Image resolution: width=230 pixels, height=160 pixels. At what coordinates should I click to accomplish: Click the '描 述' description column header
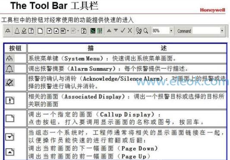pos(127,48)
